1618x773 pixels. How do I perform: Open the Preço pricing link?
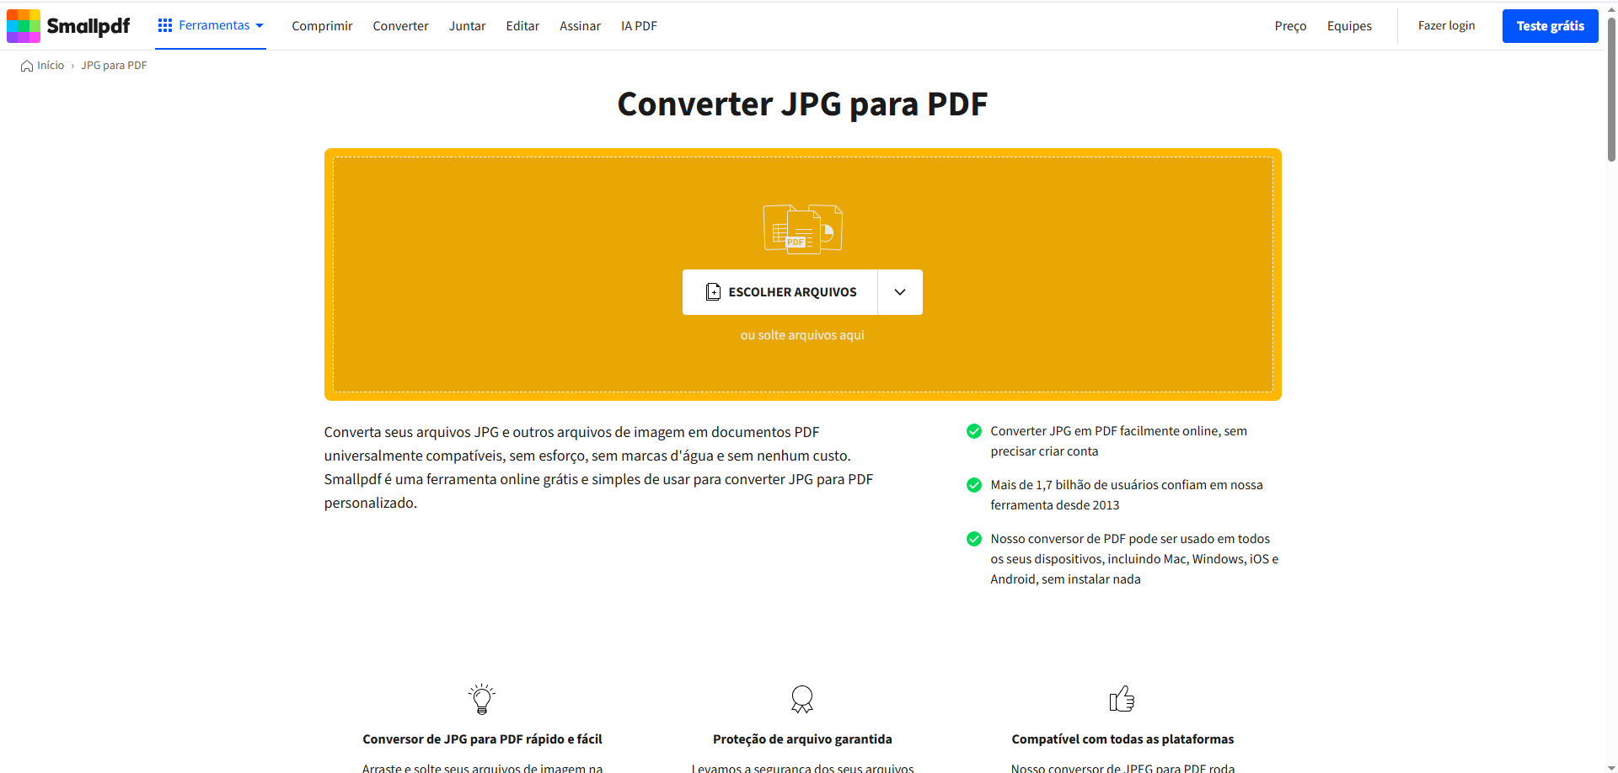(x=1290, y=26)
